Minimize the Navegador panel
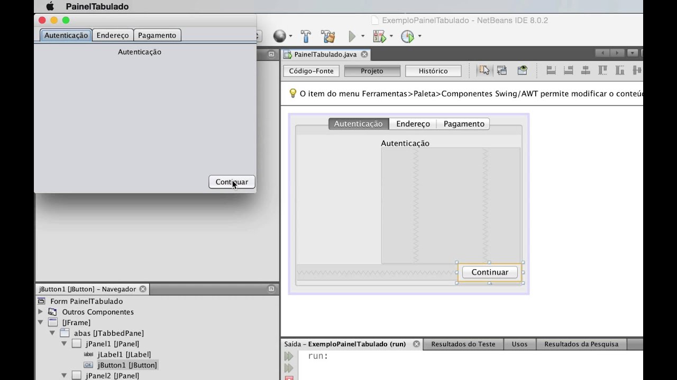Image resolution: width=677 pixels, height=380 pixels. 271,289
